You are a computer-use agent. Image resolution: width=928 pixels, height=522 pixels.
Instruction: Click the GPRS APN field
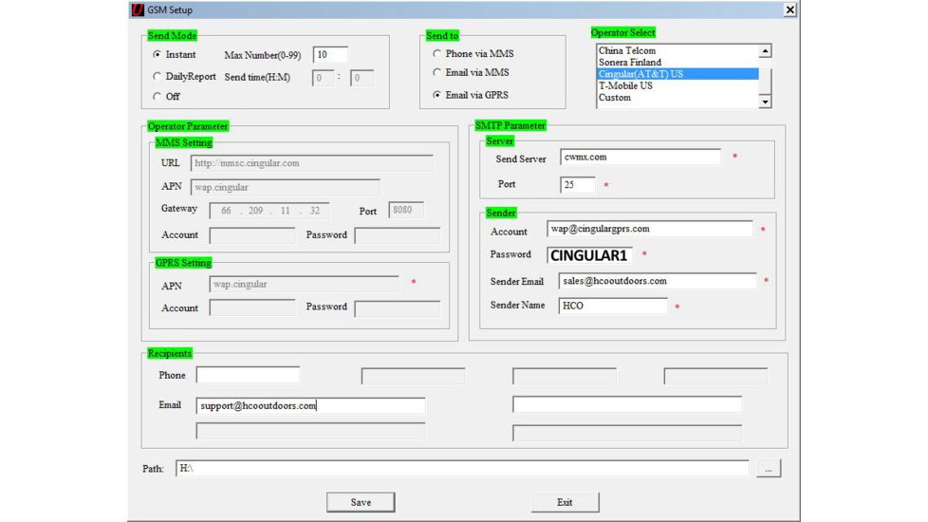pyautogui.click(x=305, y=284)
